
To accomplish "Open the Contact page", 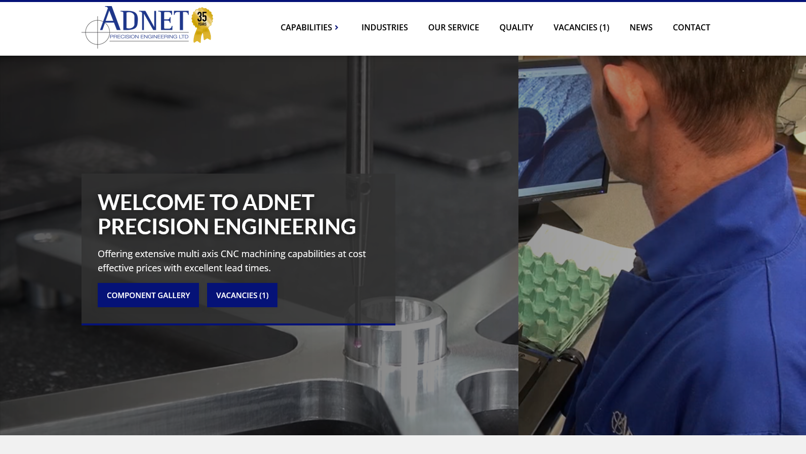I will pos(691,27).
